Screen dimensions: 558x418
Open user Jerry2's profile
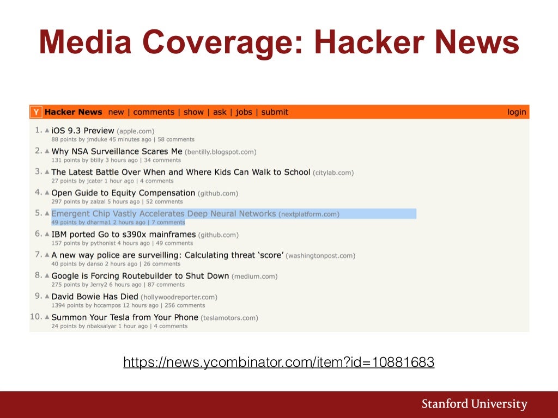[99, 285]
